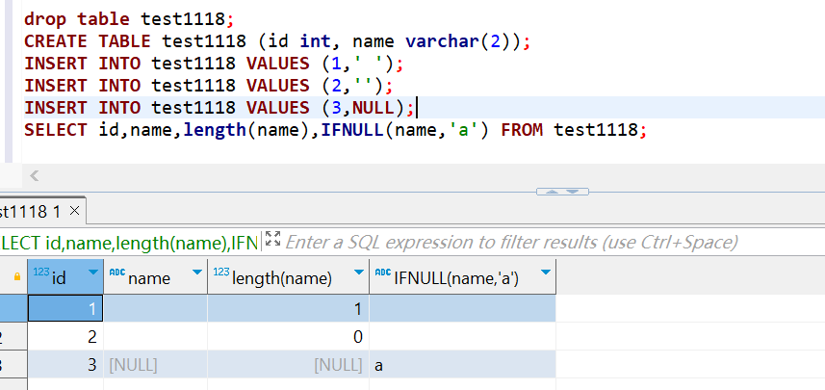This screenshot has height=390, width=825.
Task: Click the length(name) column header
Action: tap(282, 278)
